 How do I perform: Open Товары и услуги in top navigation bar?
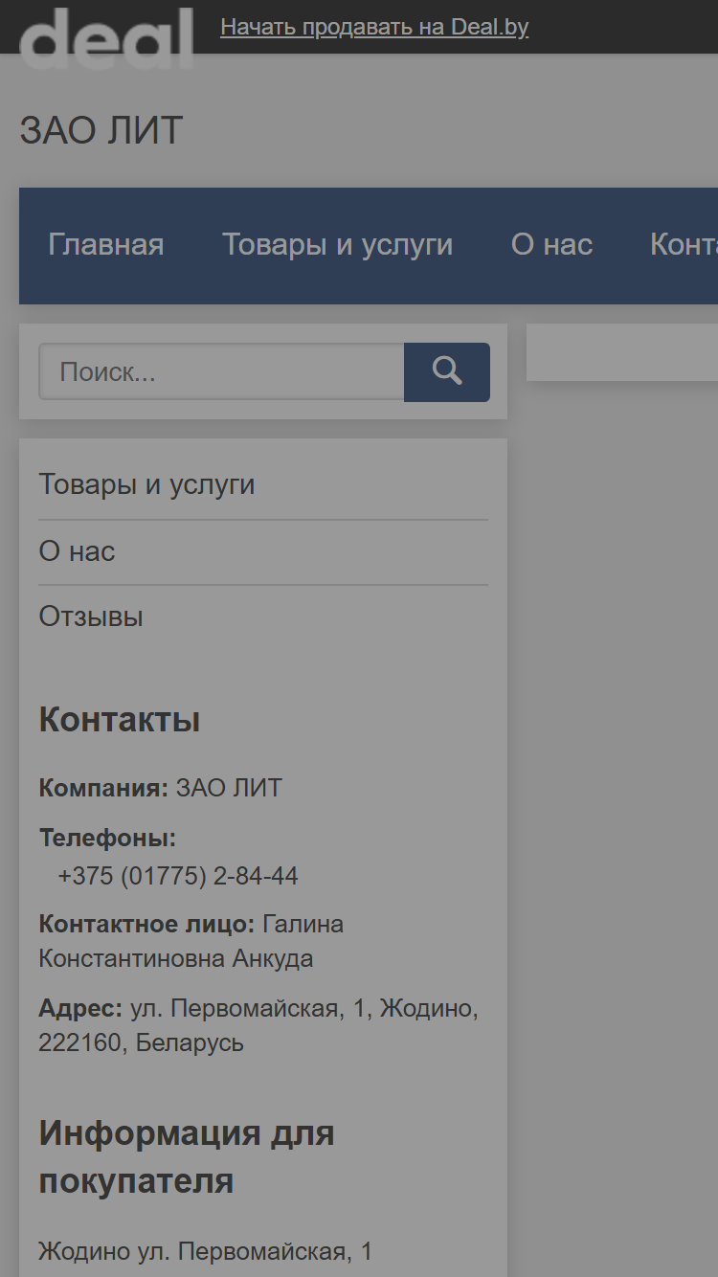click(x=338, y=245)
